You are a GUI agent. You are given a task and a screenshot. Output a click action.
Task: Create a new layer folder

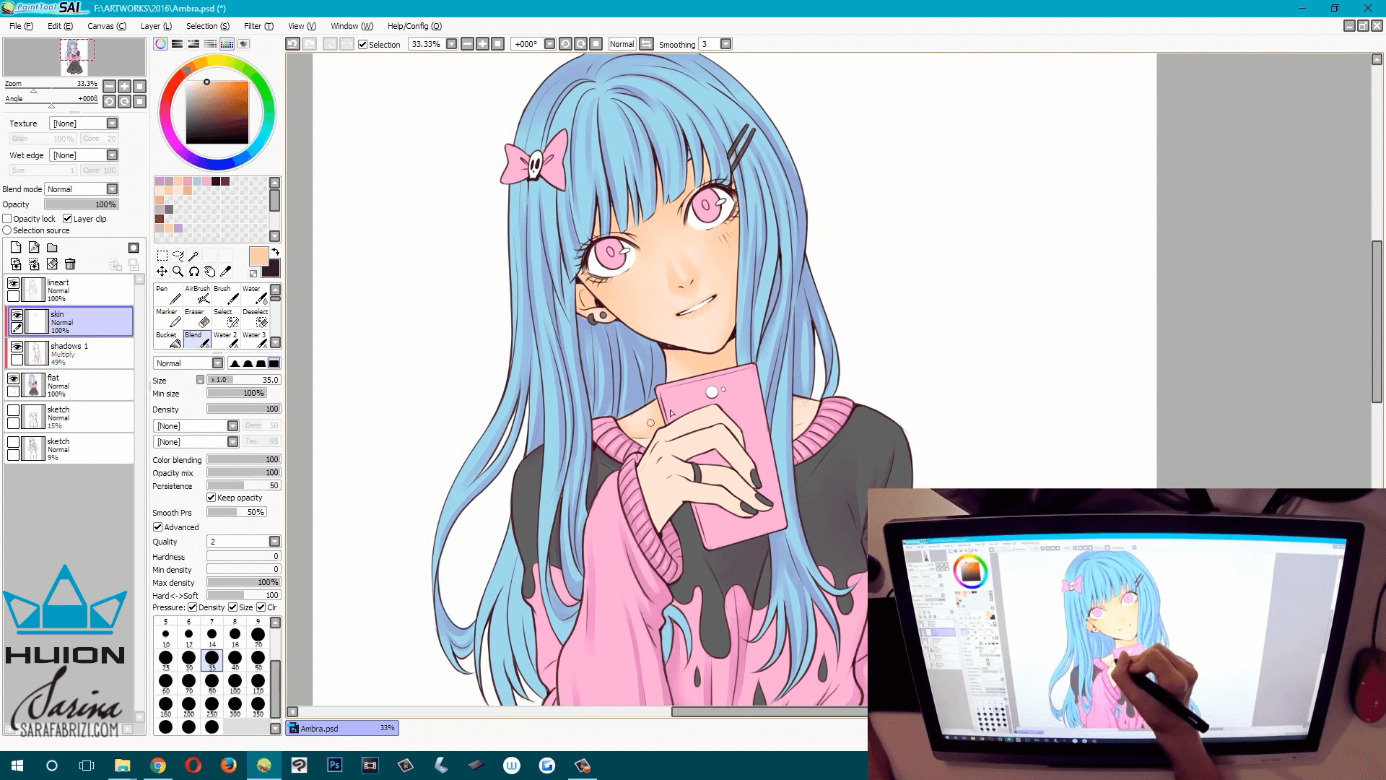[x=52, y=248]
